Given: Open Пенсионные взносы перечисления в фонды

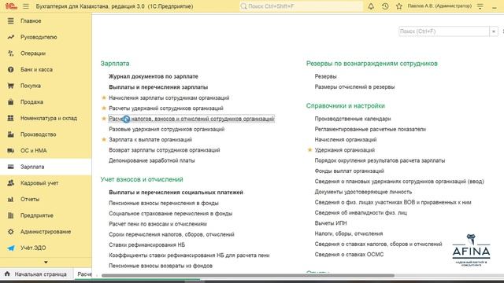Looking at the screenshot, I should (x=164, y=203).
